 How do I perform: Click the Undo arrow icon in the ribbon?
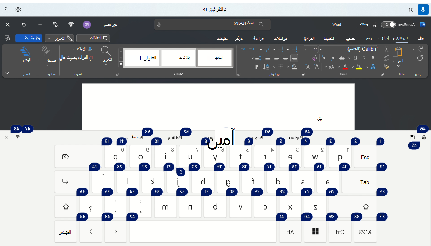(420, 49)
